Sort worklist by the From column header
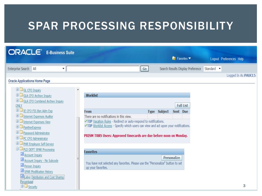262x196 pixels. point(88,112)
